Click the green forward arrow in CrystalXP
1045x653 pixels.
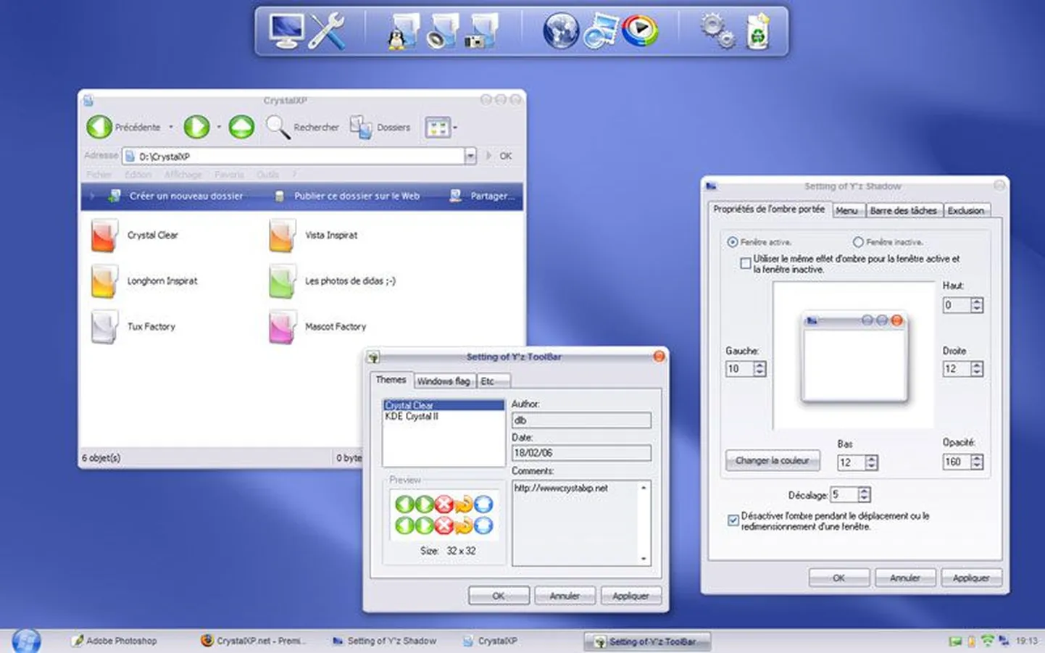[196, 127]
